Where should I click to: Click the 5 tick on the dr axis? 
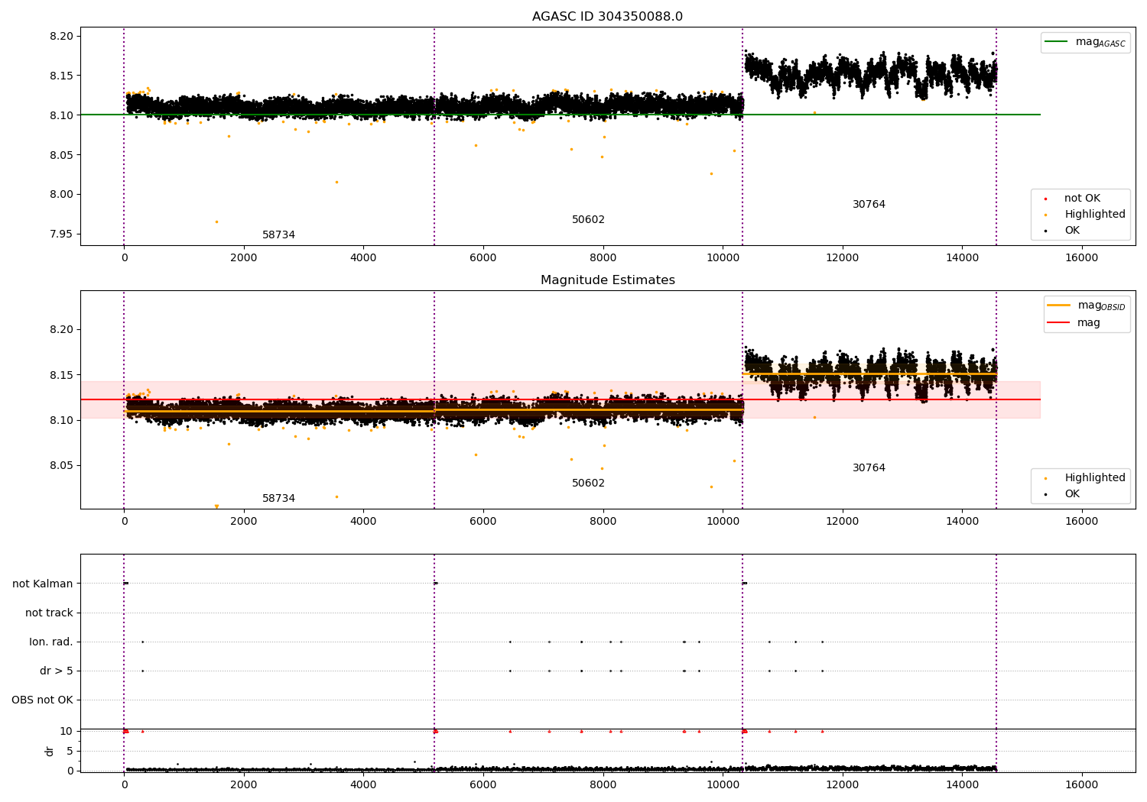[70, 751]
